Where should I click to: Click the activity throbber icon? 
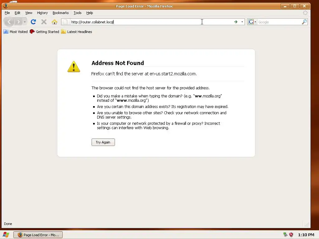[x=305, y=13]
